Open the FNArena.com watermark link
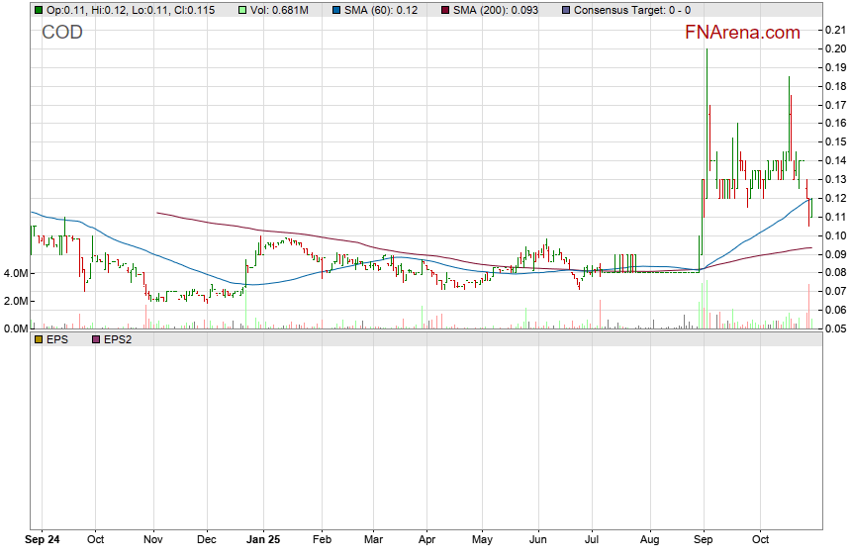Screen dimensions: 850x560 click(742, 33)
